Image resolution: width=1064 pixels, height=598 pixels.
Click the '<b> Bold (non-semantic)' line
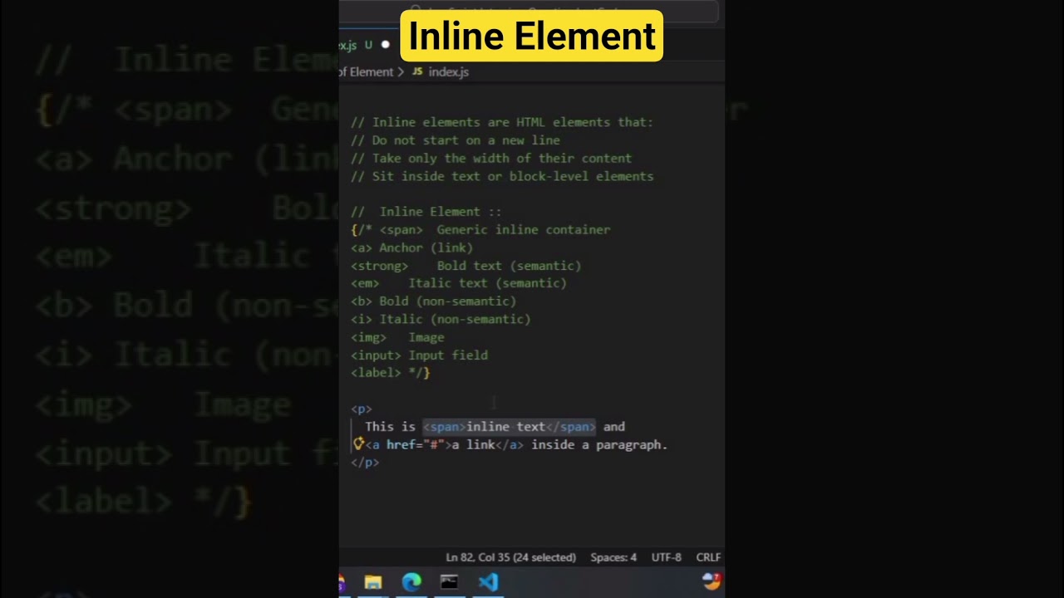(434, 301)
